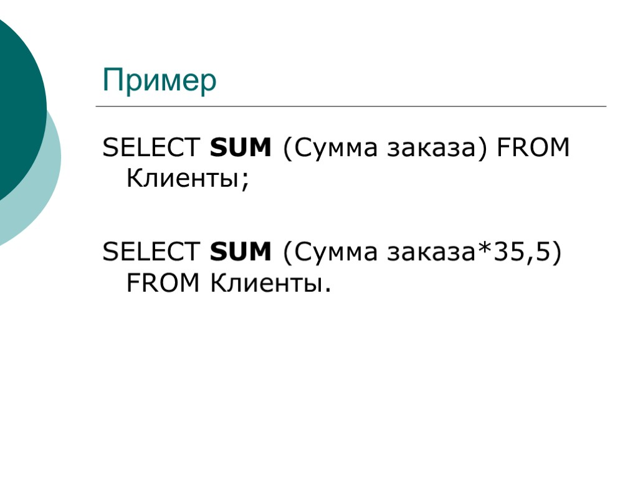This screenshot has height=478, width=638.
Task: Click FROM at the end of first line
Action: click(533, 148)
